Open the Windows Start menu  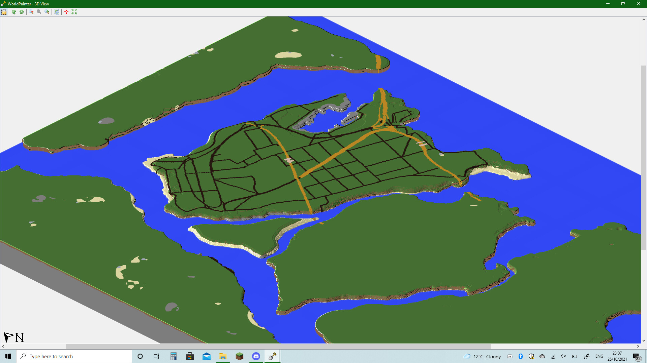7,356
